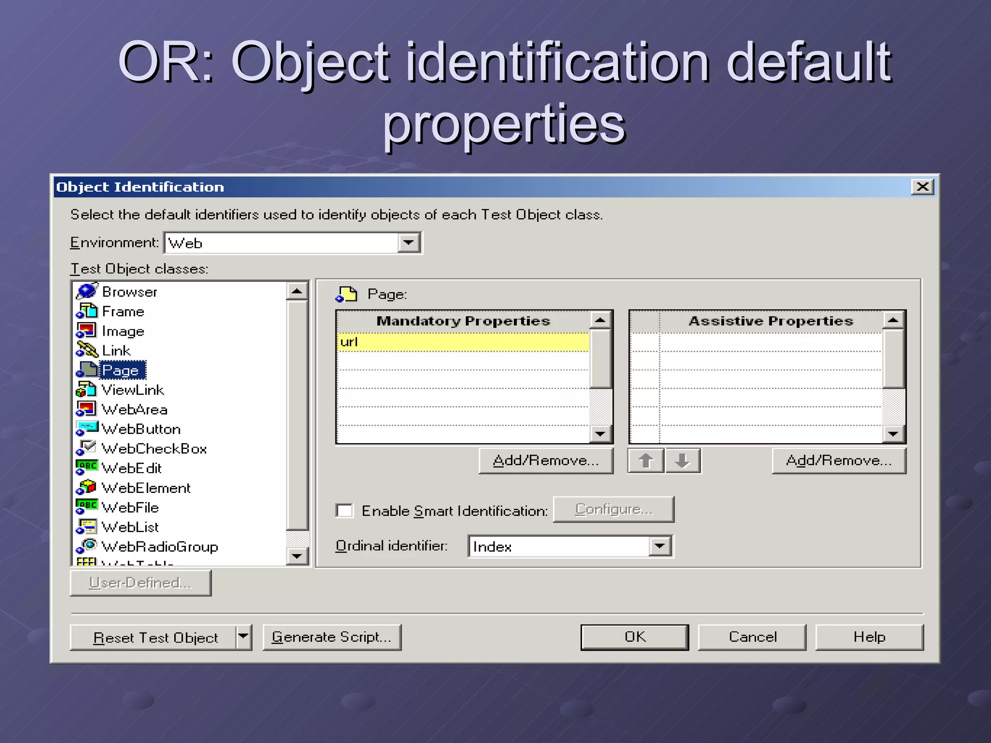Select Page in Test Object classes
The image size is (991, 743).
[x=122, y=371]
